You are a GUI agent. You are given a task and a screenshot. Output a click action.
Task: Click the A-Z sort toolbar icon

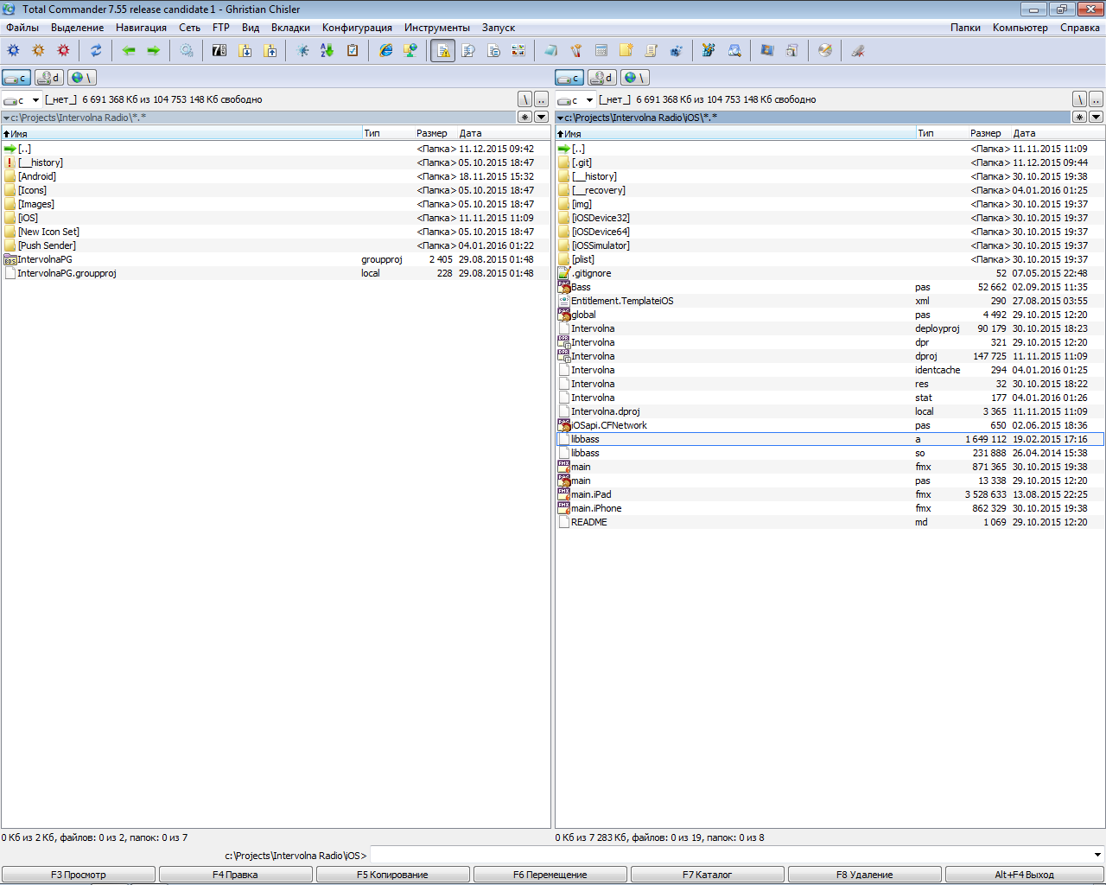(327, 51)
